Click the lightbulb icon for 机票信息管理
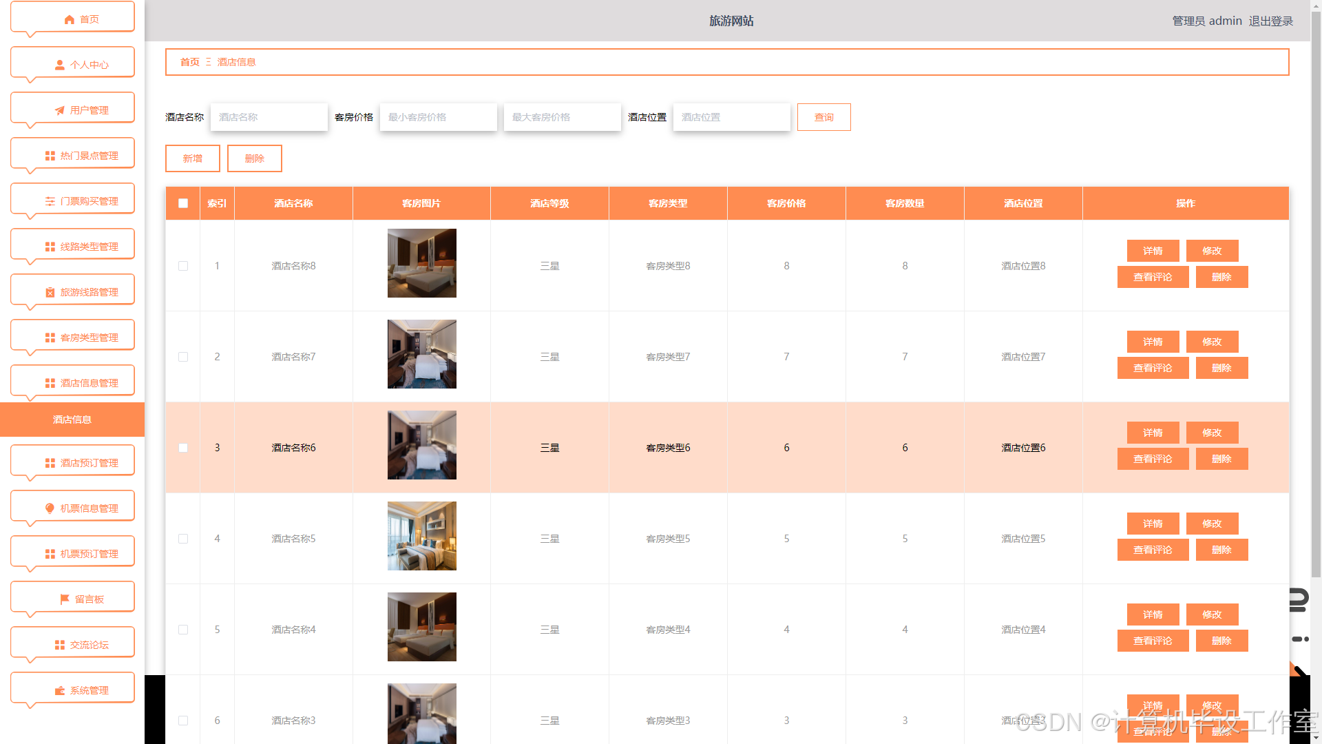1322x744 pixels. pyautogui.click(x=50, y=509)
